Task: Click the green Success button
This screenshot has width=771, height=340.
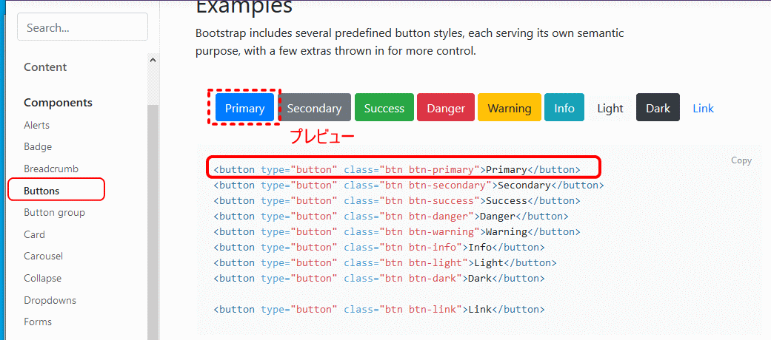Action: pyautogui.click(x=384, y=107)
